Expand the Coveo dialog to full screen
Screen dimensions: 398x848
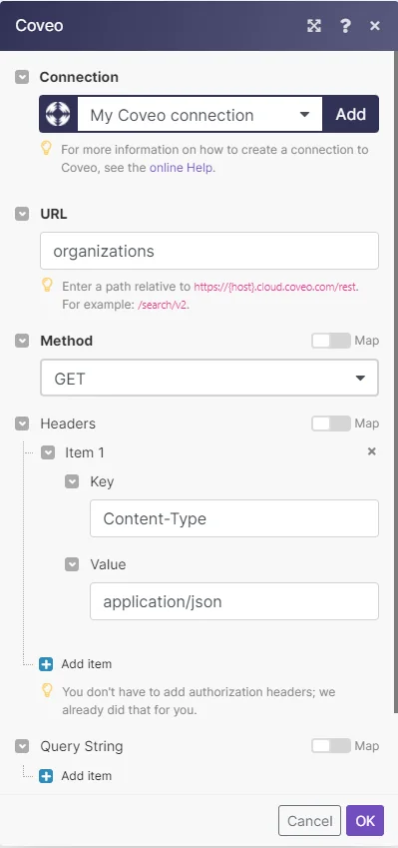(314, 25)
